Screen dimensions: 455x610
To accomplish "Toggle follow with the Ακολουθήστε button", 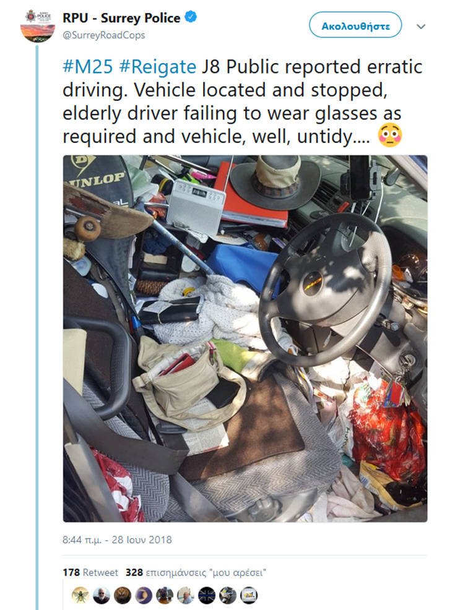I will (355, 25).
